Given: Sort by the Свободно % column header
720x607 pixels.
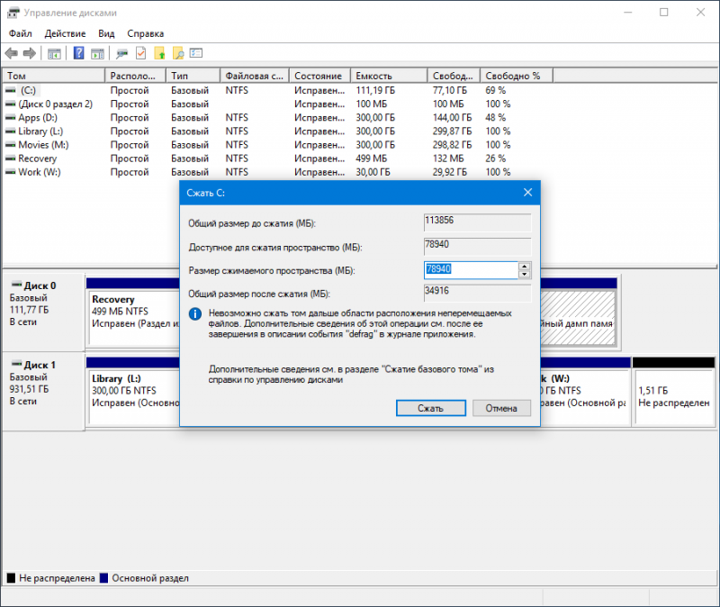Looking at the screenshot, I should pos(517,76).
